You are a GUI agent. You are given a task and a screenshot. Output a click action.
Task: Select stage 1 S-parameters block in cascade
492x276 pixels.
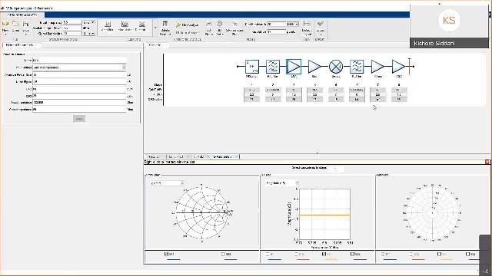(x=251, y=67)
